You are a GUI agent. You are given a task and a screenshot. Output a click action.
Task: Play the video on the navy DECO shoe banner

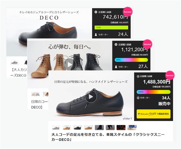coord(91,97)
